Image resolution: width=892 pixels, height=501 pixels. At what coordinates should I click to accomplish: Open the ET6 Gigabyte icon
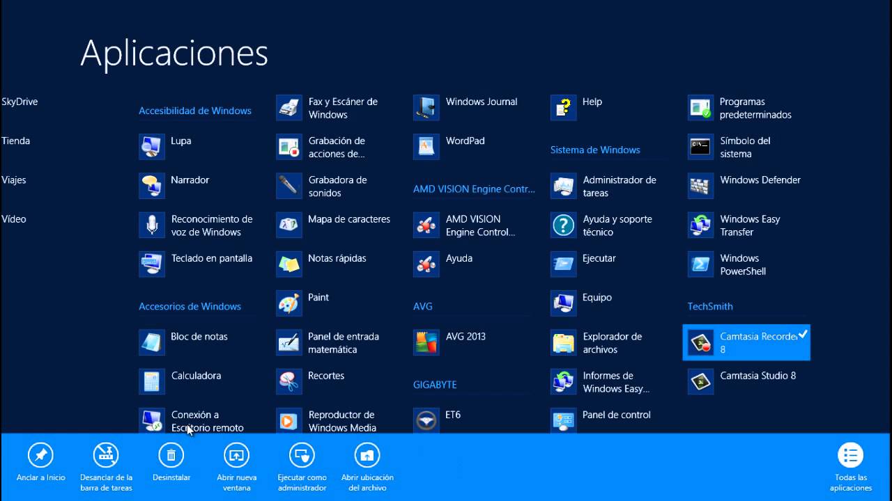point(426,421)
